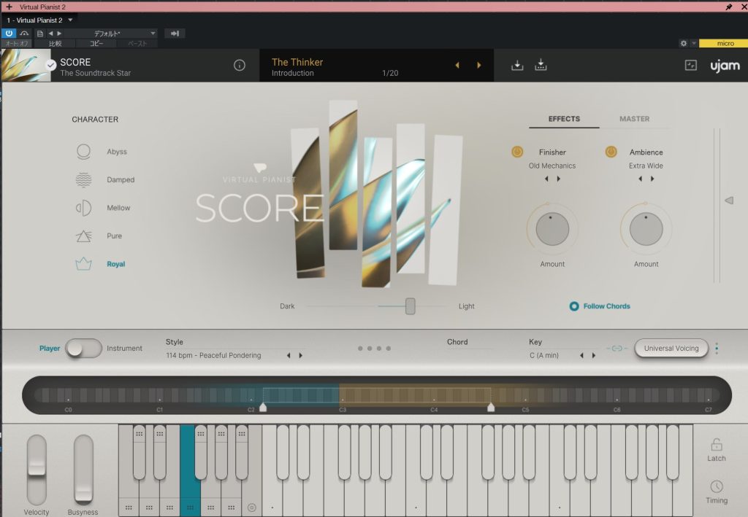Viewport: 748px width, 517px height.
Task: Enable the Follow Chords radio button
Action: [x=574, y=306]
